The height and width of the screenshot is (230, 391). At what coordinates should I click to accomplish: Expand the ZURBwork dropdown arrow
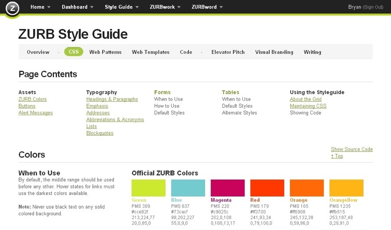(x=179, y=7)
